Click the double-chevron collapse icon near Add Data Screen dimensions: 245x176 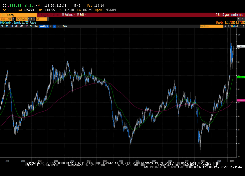225,26
